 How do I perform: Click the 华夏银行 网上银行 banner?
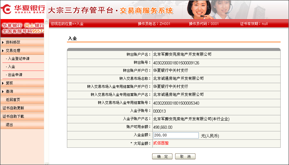coord(22,28)
